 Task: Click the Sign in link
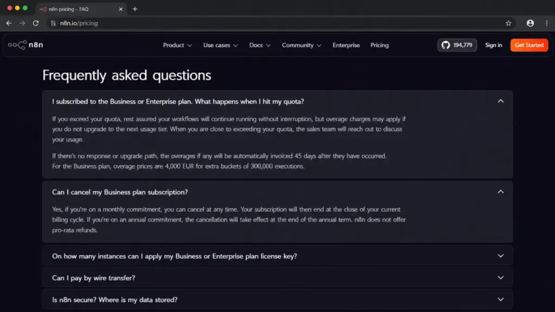click(493, 45)
